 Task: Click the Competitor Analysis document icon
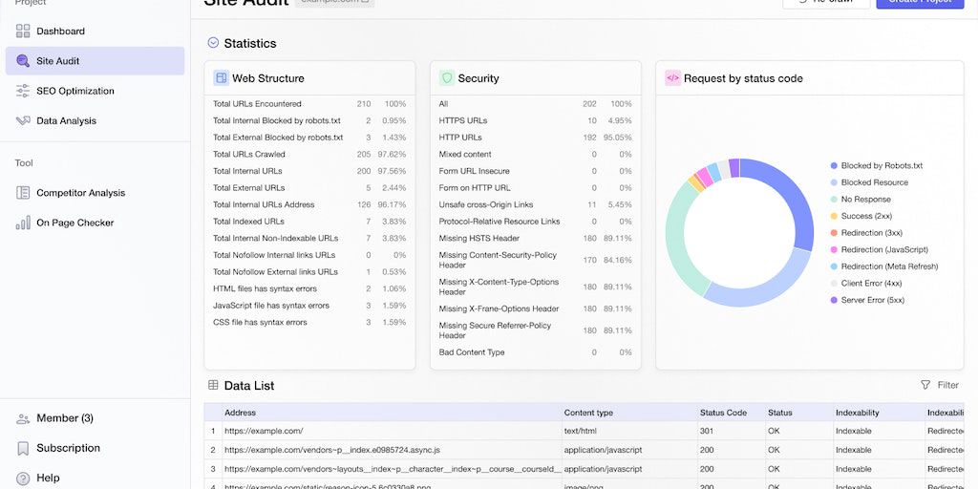(x=23, y=193)
